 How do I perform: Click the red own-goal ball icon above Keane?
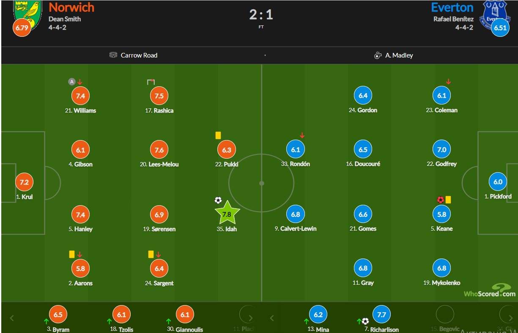tap(440, 200)
